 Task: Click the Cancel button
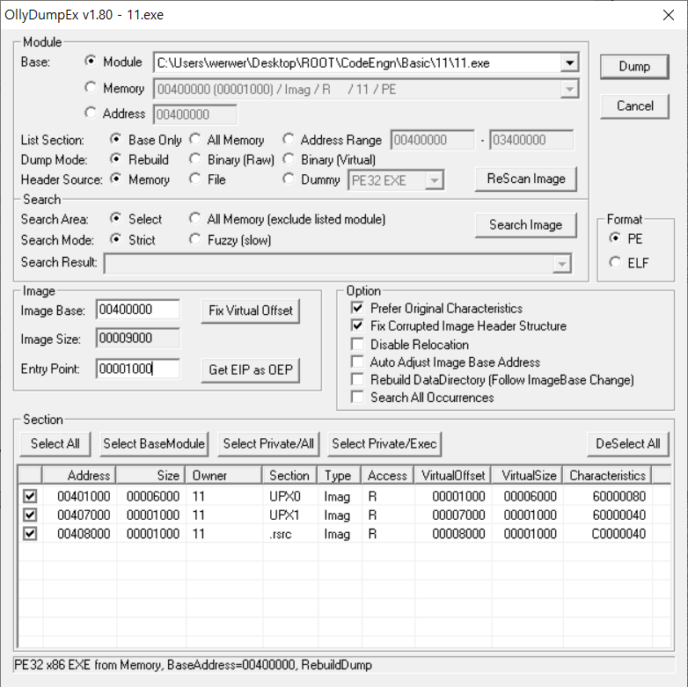click(x=634, y=106)
